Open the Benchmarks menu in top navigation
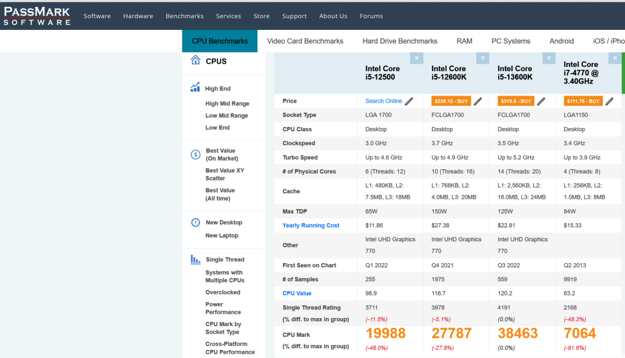The image size is (625, 358). 184,16
